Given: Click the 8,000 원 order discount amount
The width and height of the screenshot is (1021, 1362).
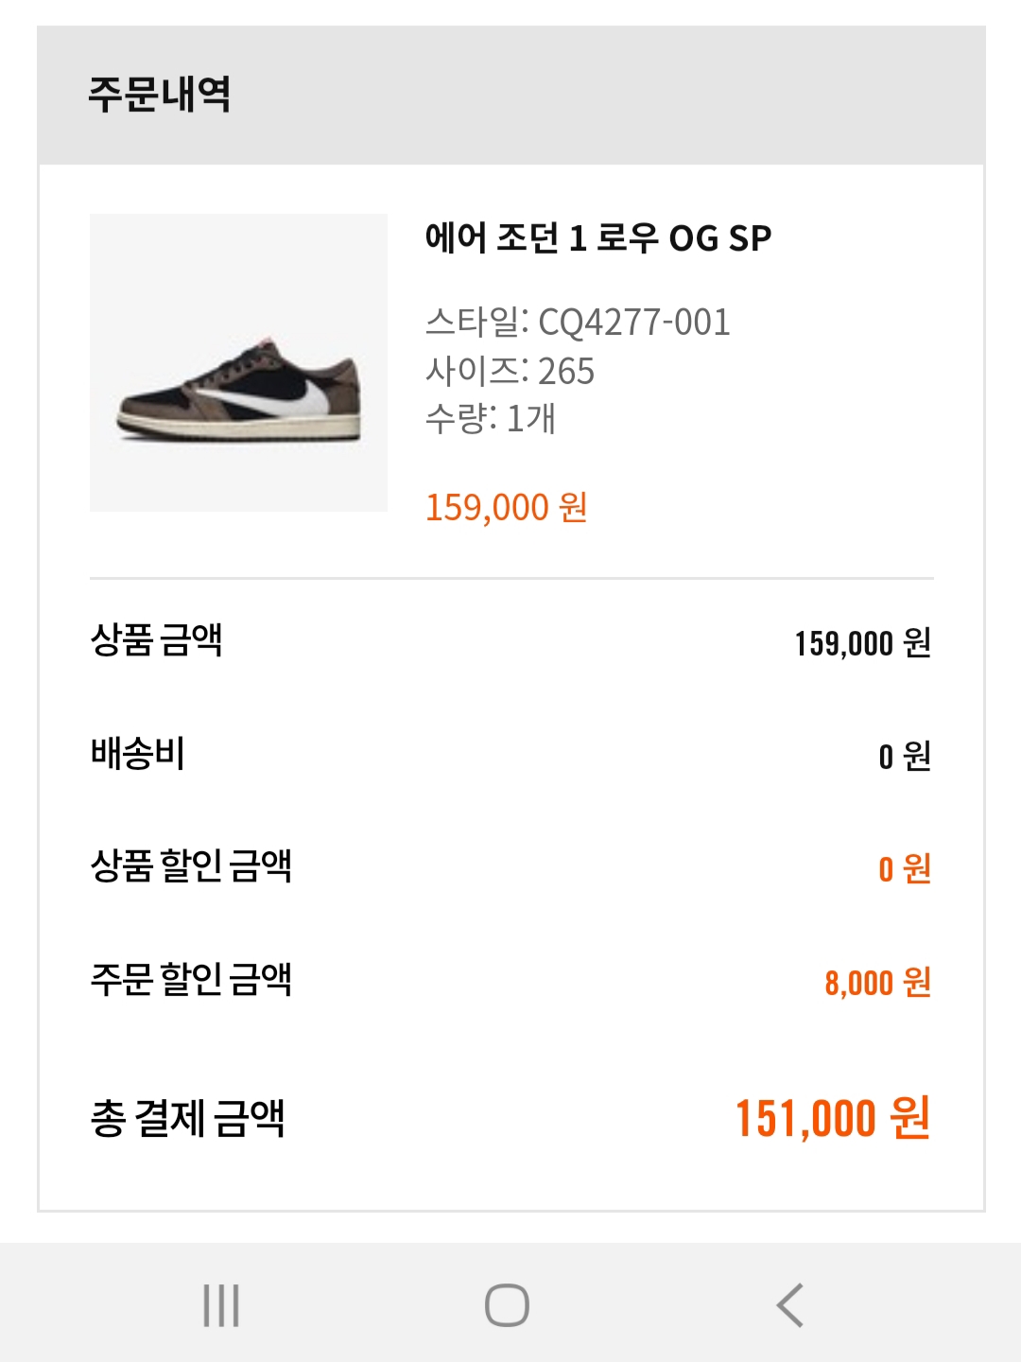Looking at the screenshot, I should tap(877, 984).
